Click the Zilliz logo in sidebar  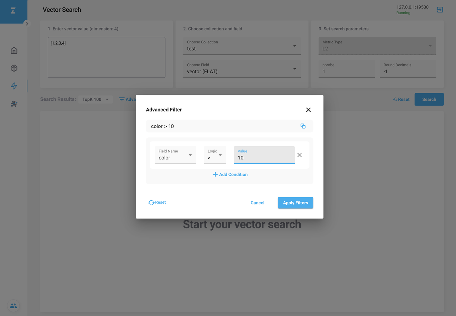[13, 11]
